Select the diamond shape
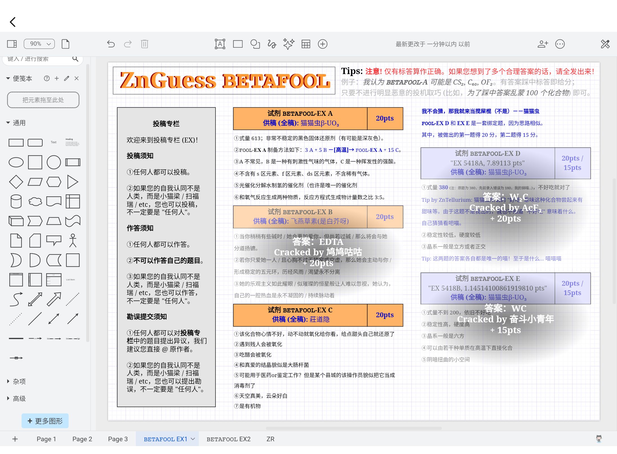Screen dimensions: 617x454 tap(16, 182)
